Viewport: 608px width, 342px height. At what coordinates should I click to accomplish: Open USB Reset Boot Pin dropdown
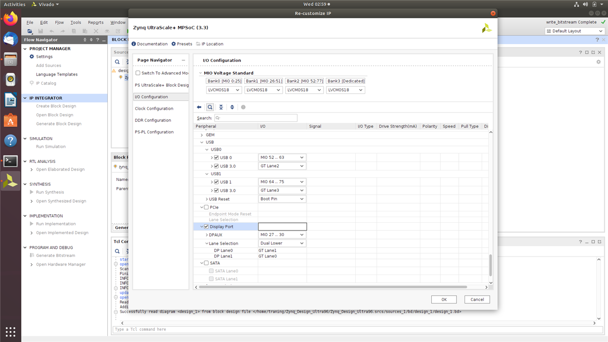pos(282,199)
